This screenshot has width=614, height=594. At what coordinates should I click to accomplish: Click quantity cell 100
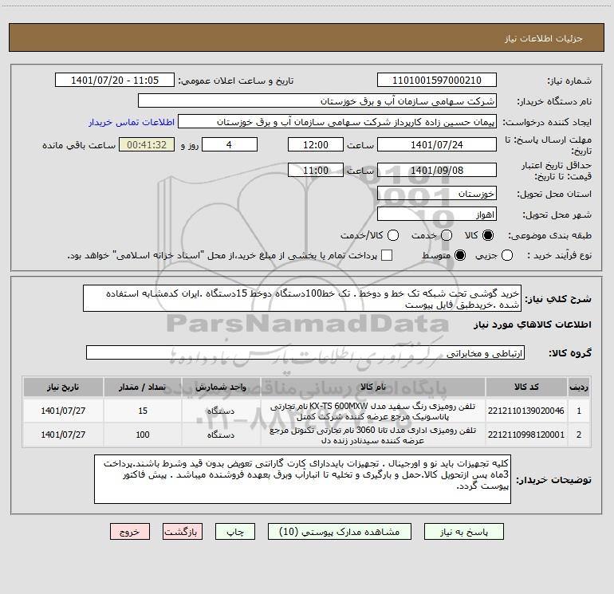143,435
